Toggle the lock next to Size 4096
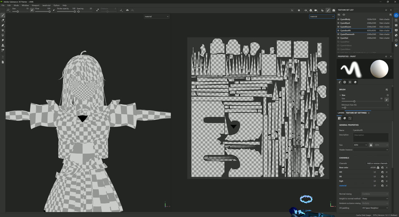This screenshot has height=217, width=399. click(371, 145)
